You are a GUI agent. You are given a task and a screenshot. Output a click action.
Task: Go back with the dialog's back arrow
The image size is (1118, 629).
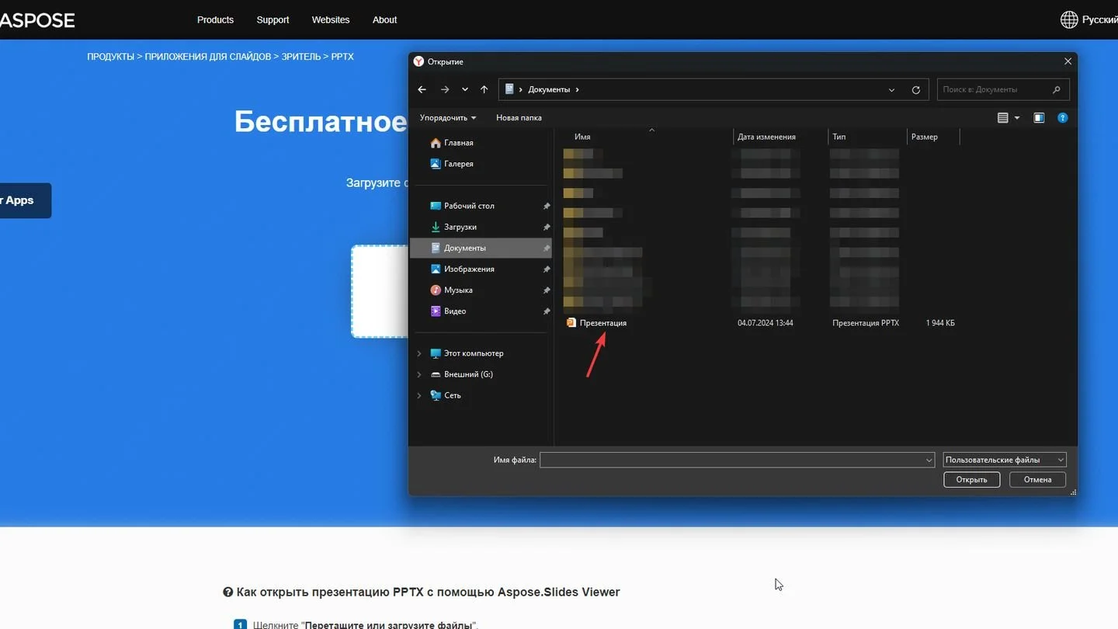422,89
